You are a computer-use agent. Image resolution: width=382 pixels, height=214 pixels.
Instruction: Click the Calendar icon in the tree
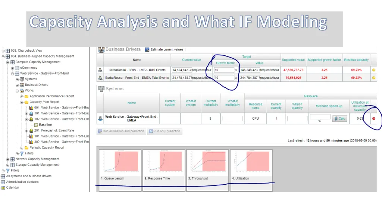3,188
